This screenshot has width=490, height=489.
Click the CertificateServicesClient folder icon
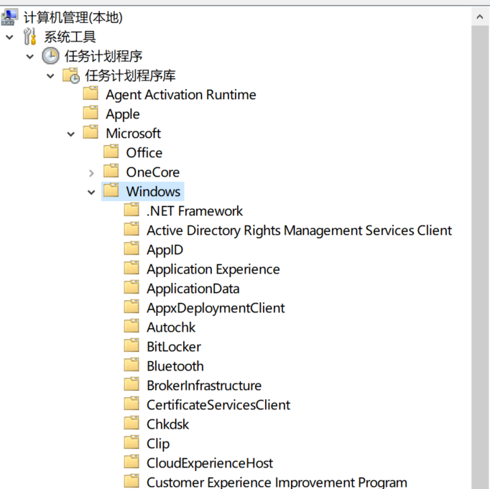131,404
